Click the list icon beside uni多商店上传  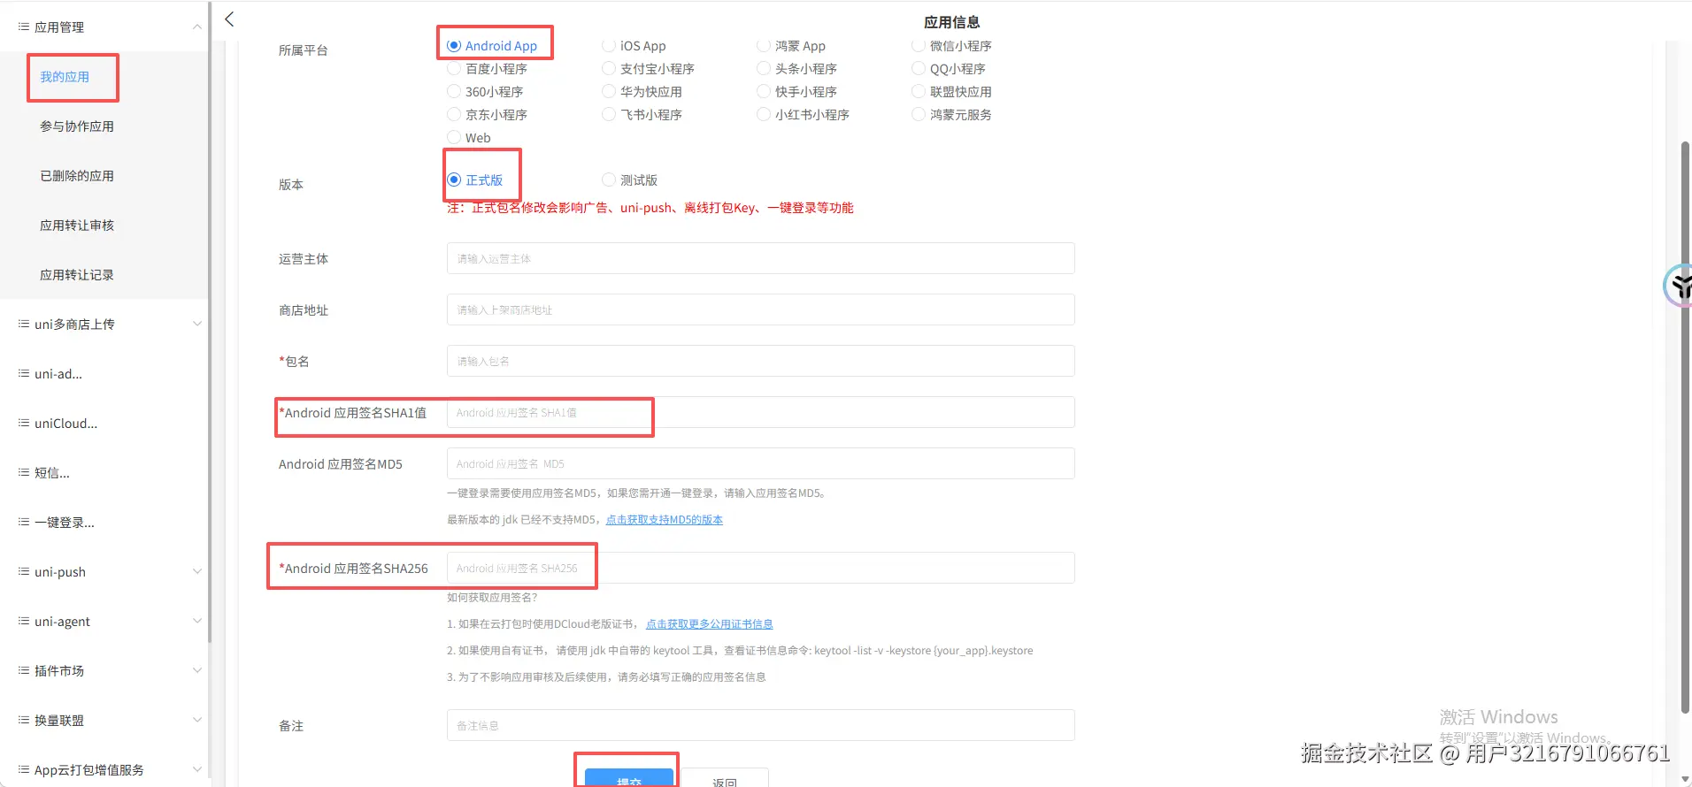tap(24, 325)
